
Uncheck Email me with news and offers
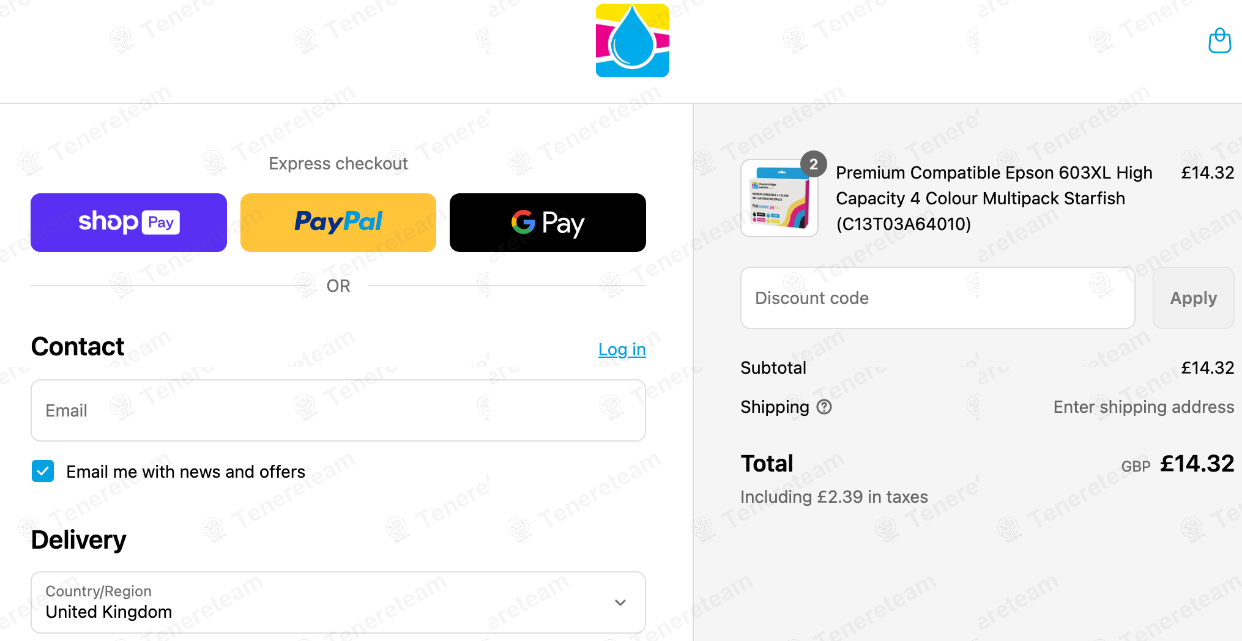43,472
